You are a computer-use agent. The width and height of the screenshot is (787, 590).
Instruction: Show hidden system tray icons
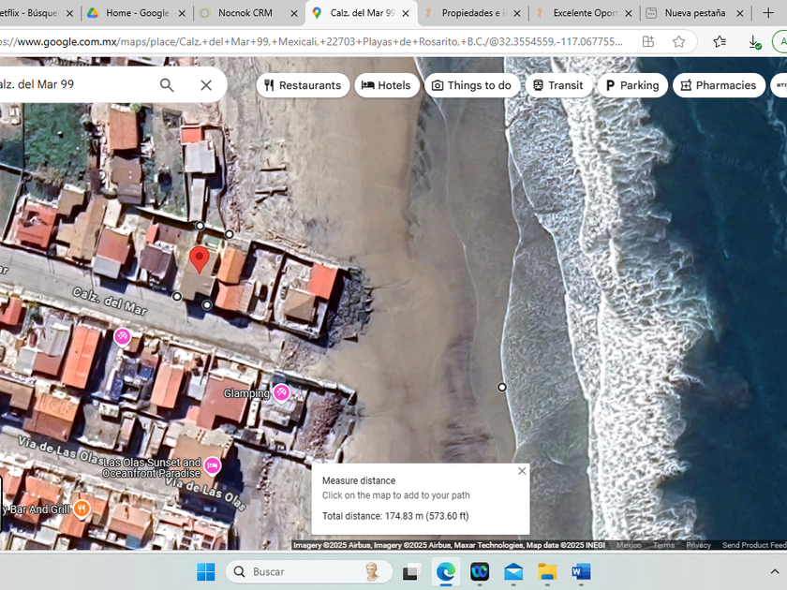(775, 571)
